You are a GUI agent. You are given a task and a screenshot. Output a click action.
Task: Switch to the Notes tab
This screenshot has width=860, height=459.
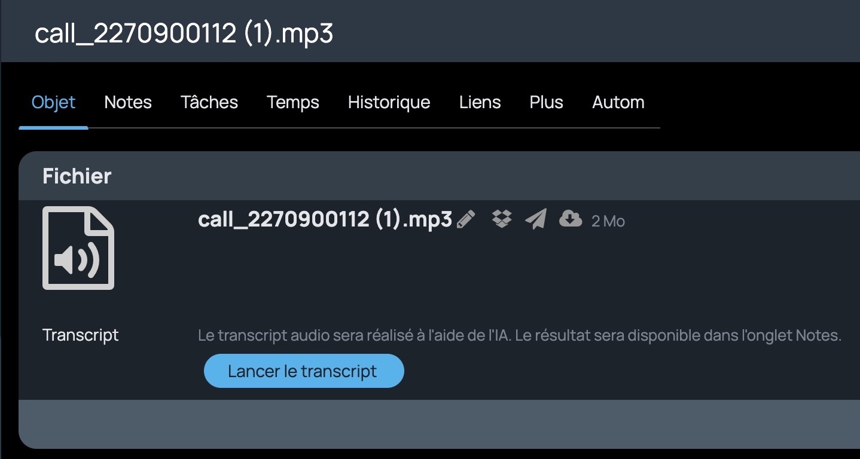[128, 102]
